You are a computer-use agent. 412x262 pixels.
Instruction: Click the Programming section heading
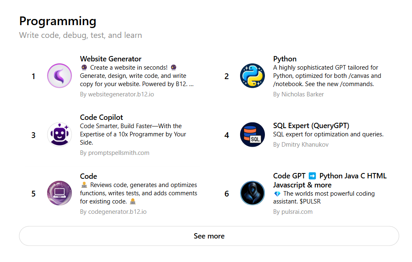tap(58, 21)
